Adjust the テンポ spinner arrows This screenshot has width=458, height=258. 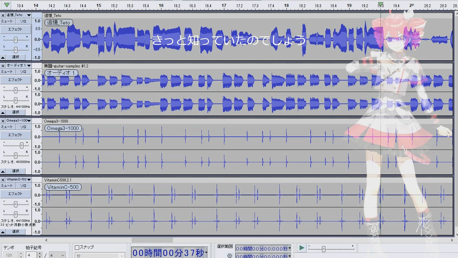coord(21,255)
